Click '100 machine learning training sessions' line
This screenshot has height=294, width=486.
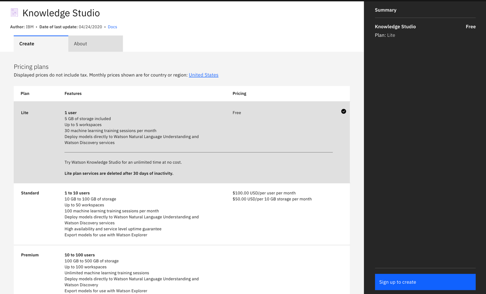[112, 211]
